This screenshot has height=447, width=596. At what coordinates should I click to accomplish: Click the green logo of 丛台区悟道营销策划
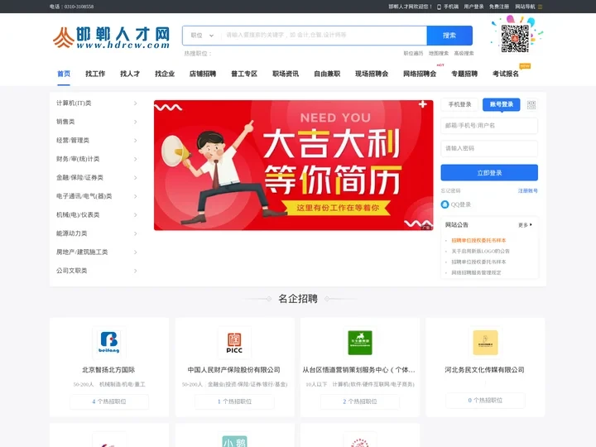[x=360, y=342]
